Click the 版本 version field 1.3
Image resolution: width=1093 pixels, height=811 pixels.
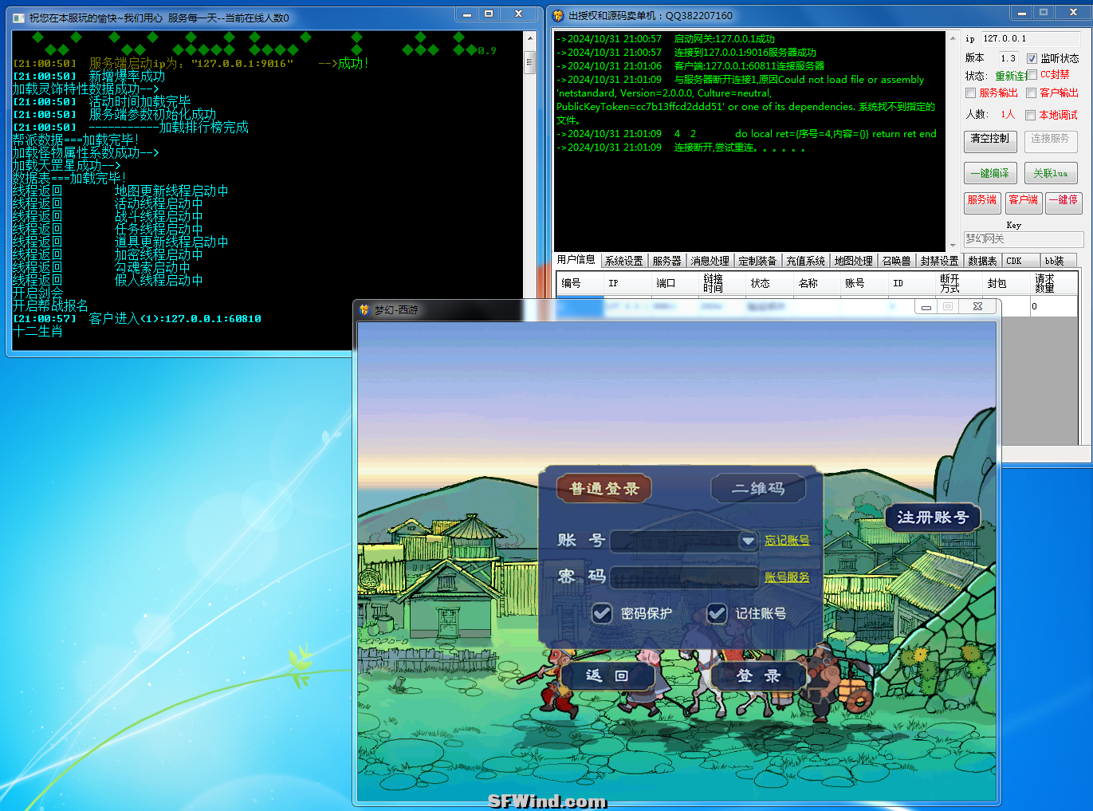pos(1008,58)
